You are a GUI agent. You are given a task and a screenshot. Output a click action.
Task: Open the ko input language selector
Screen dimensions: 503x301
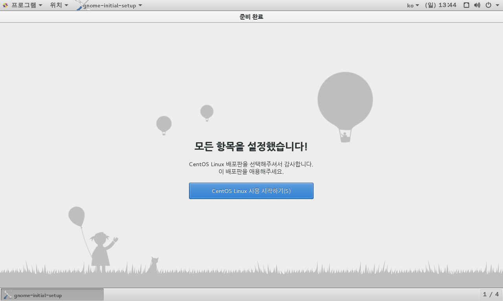413,5
